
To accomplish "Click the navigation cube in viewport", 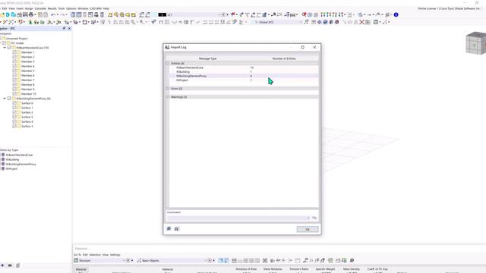I will point(476,43).
